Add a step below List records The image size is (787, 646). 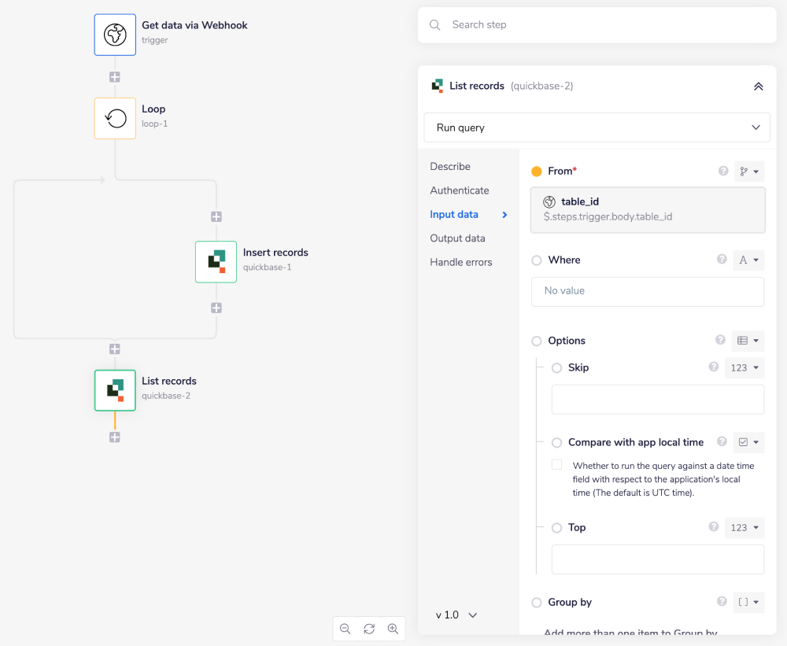pyautogui.click(x=115, y=437)
